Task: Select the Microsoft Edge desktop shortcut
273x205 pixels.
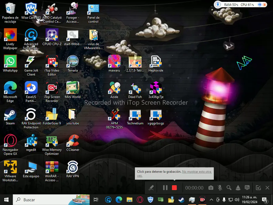Action: 10,92
